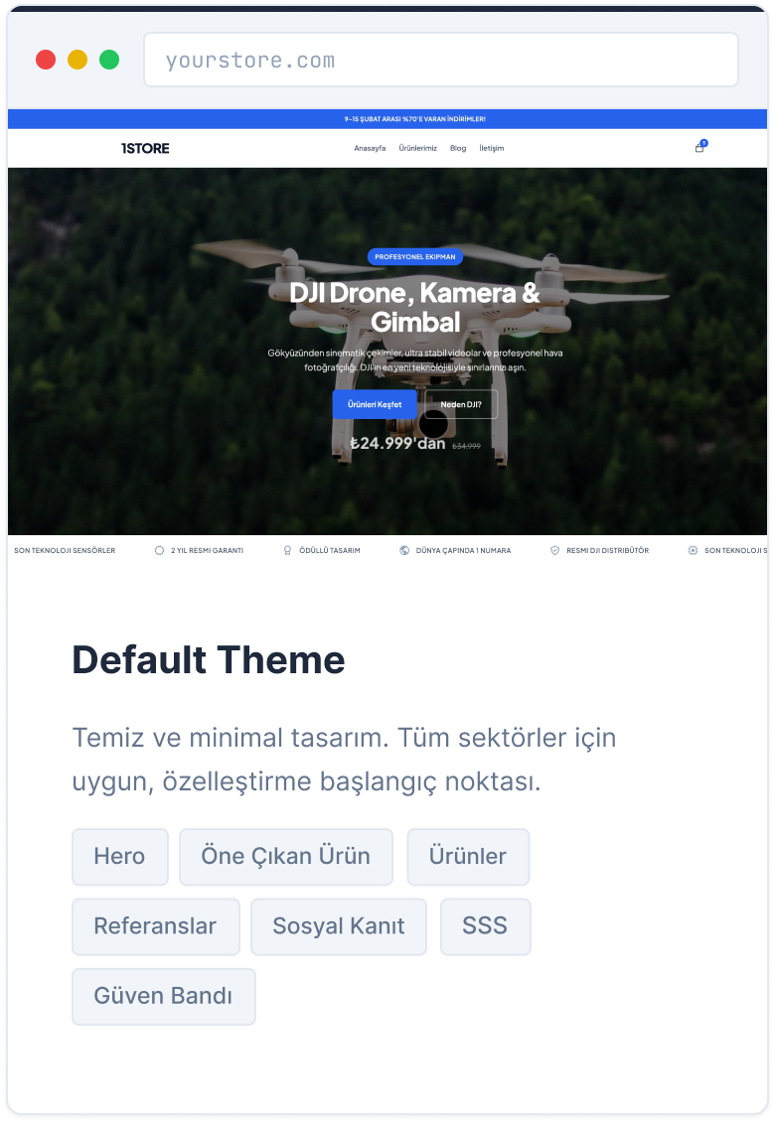Select the Ürünler tag

(468, 857)
